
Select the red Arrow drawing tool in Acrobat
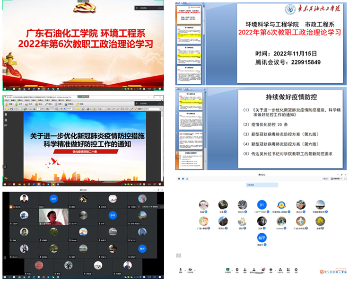tap(113, 109)
